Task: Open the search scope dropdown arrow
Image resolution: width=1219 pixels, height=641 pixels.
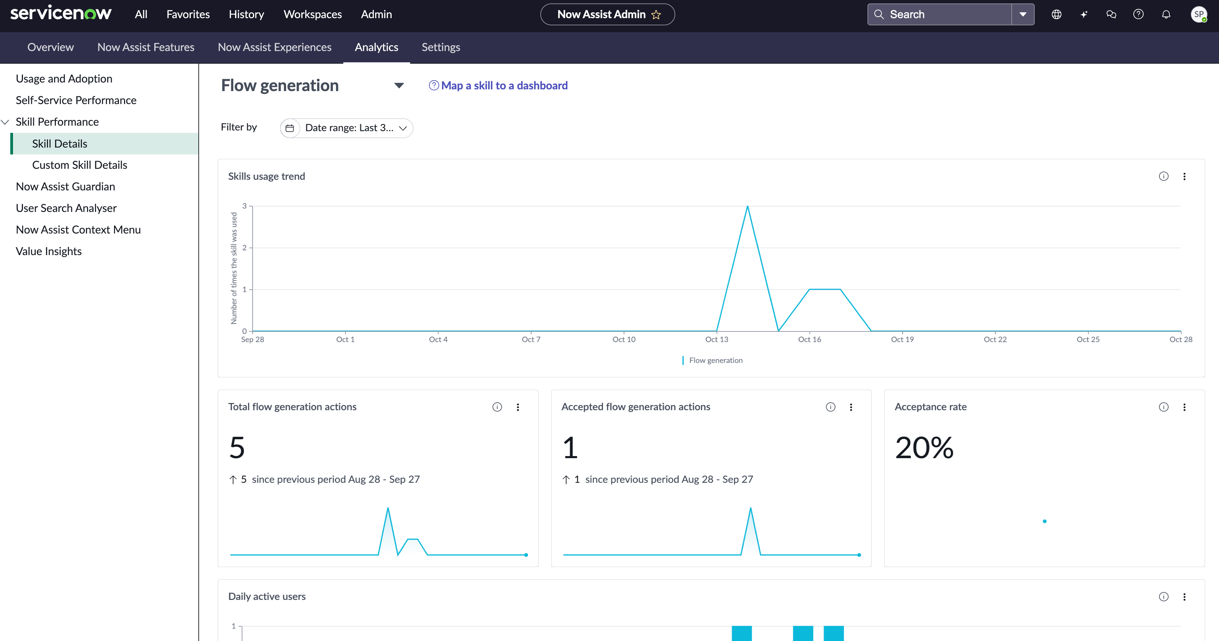Action: 1023,14
